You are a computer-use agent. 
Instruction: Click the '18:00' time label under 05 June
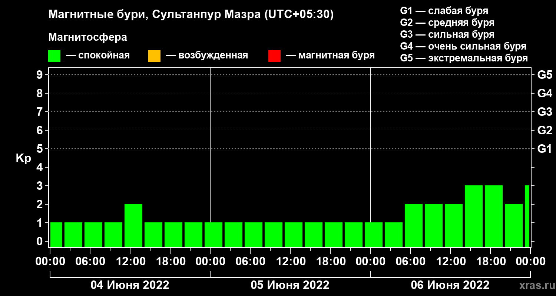tap(330, 261)
